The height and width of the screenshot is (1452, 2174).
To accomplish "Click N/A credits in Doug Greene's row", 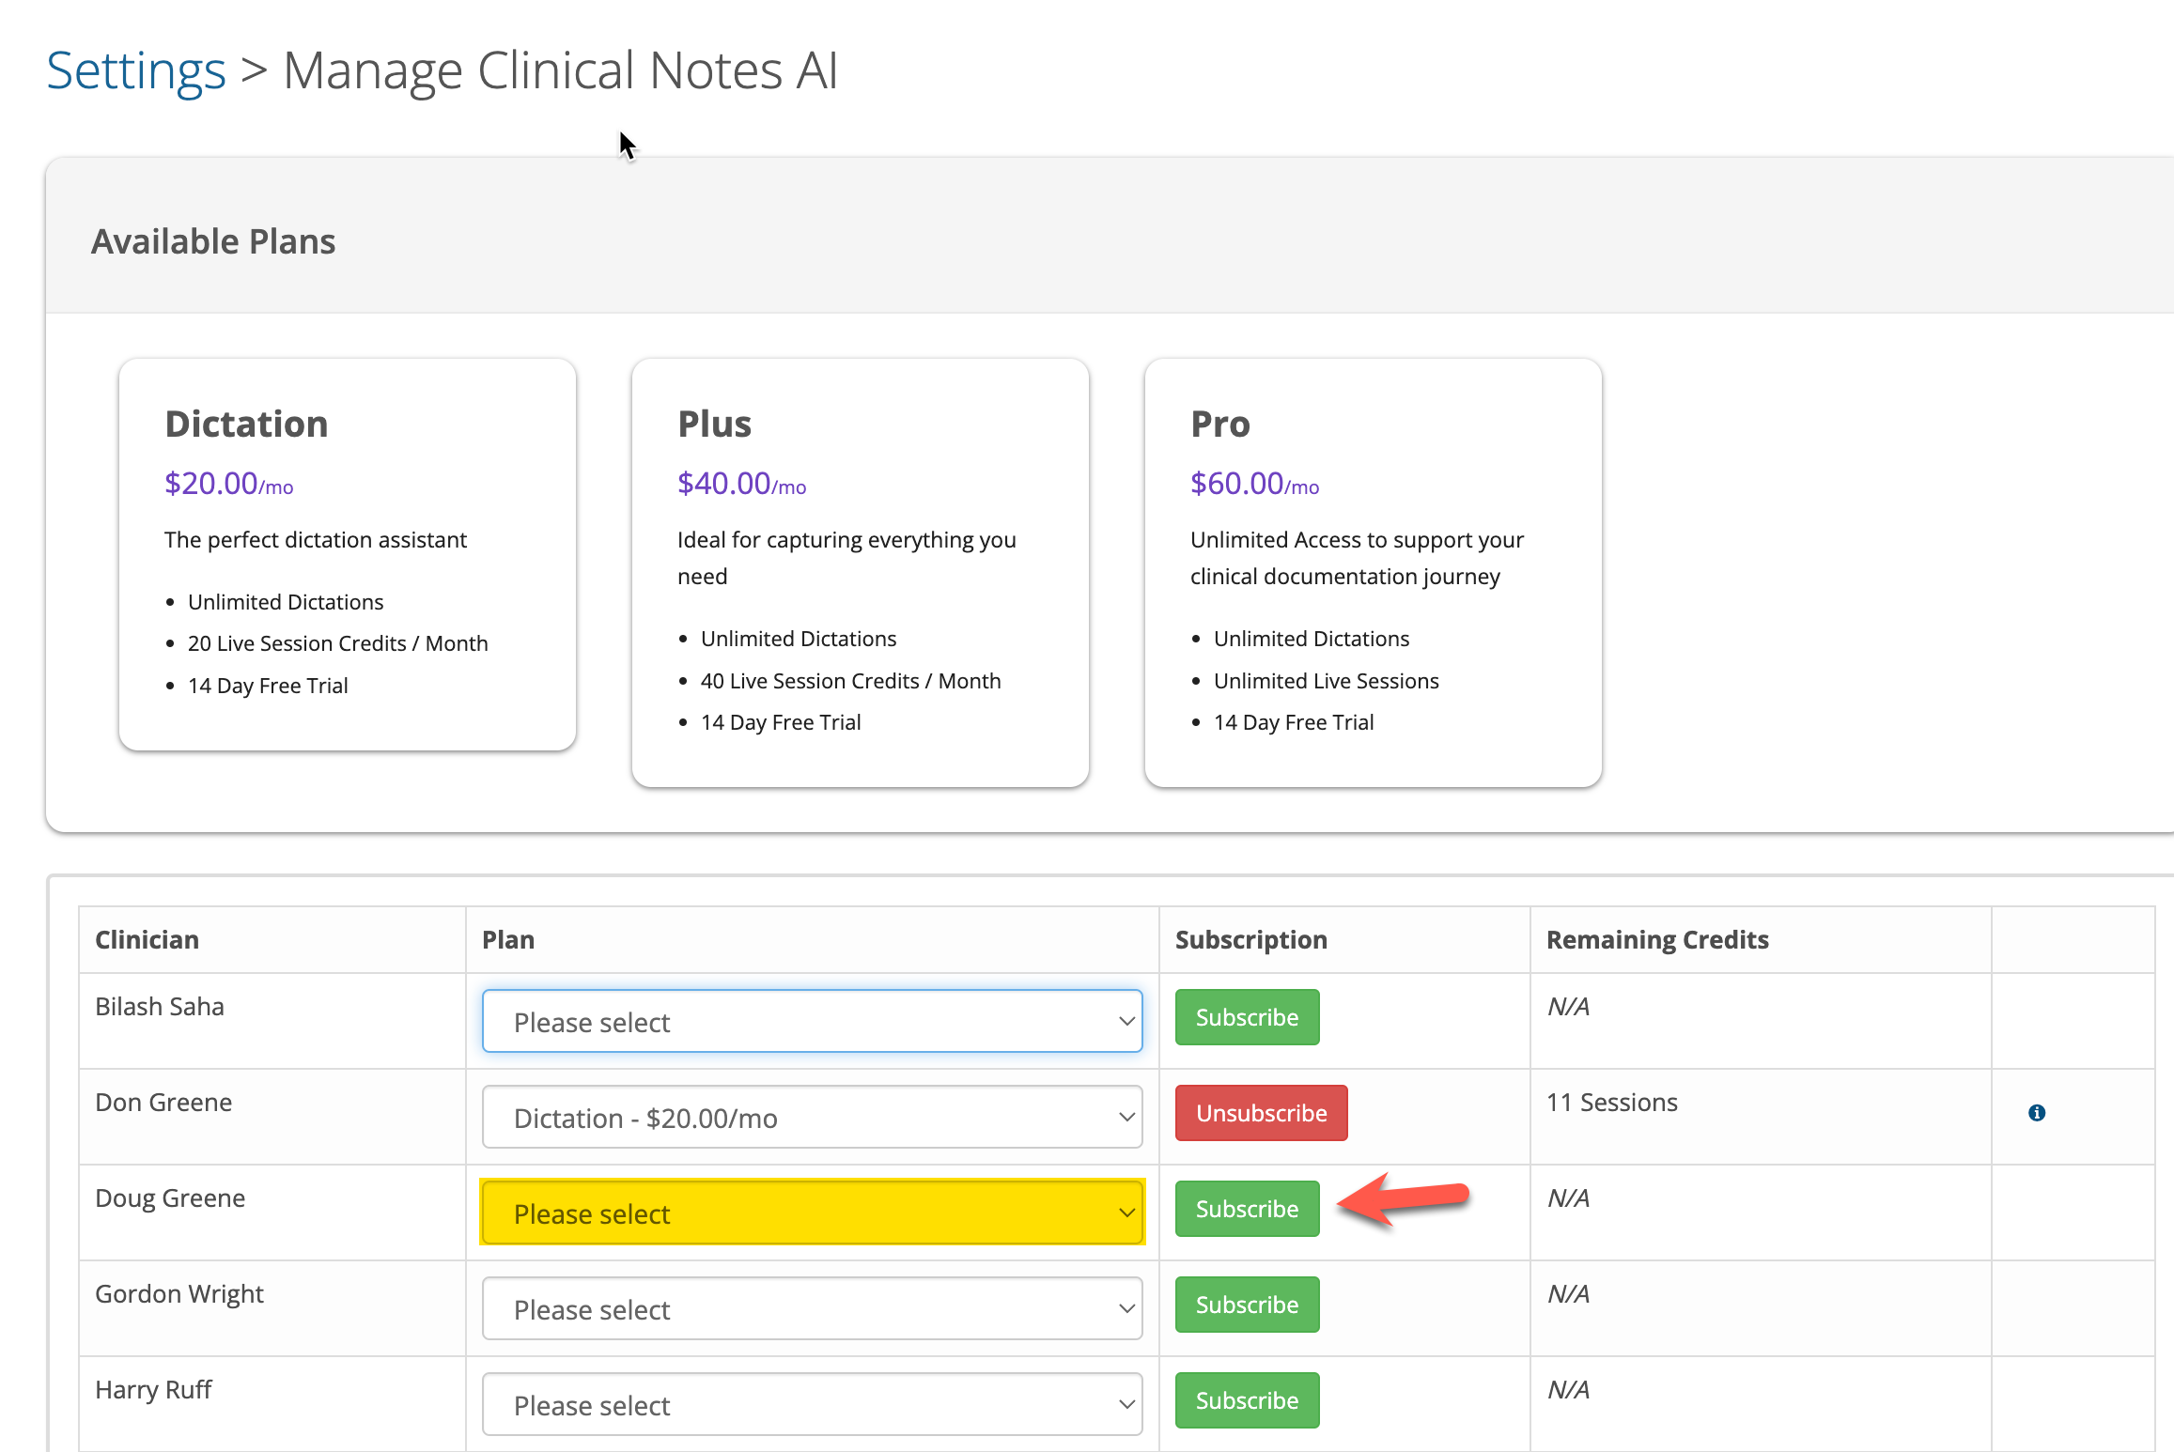I will [x=1569, y=1198].
